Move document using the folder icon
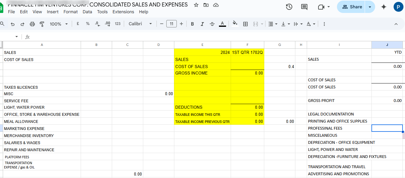This screenshot has width=405, height=178. click(206, 5)
